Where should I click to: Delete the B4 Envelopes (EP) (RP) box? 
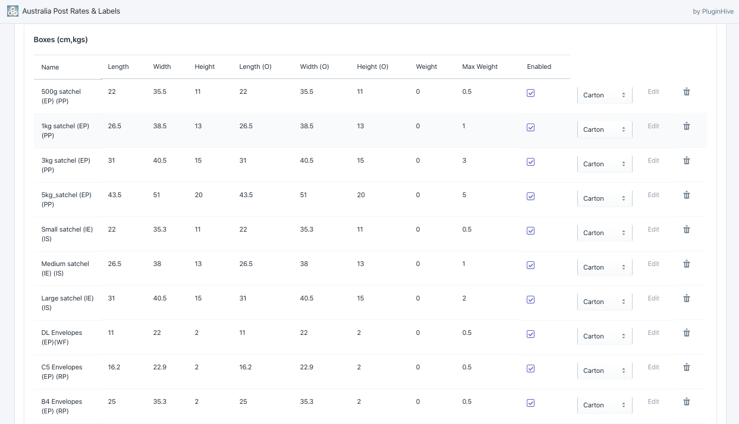click(x=687, y=401)
